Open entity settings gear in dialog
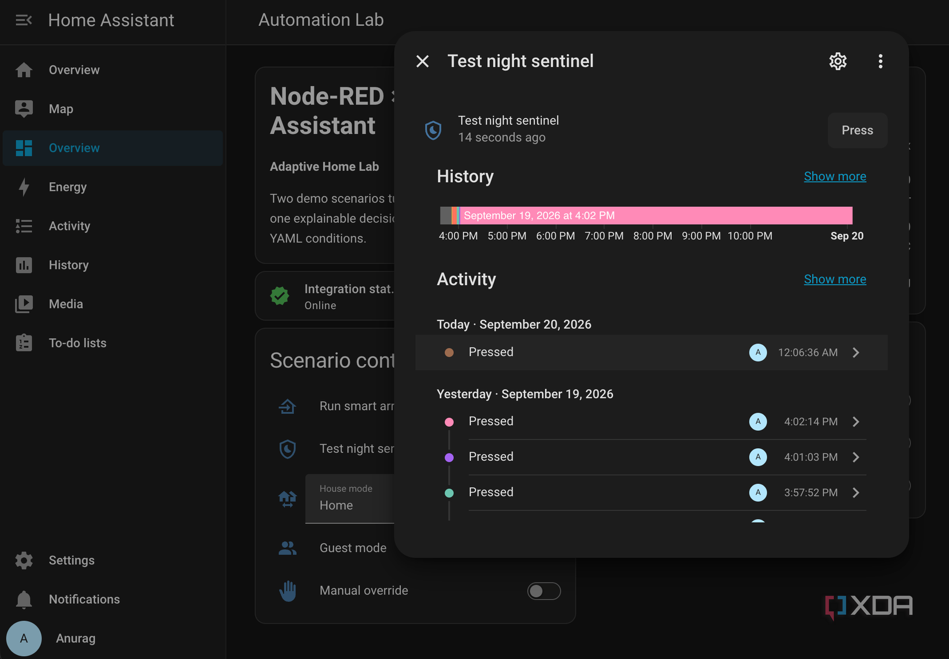Screen dimensions: 949x659 pyautogui.click(x=838, y=61)
